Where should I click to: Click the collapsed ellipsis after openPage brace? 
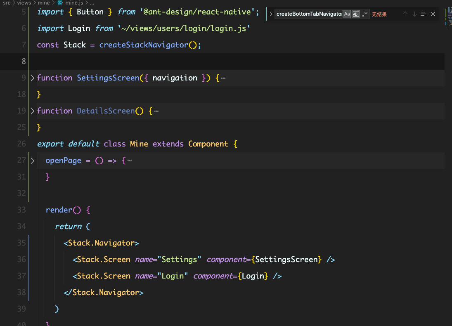(130, 161)
